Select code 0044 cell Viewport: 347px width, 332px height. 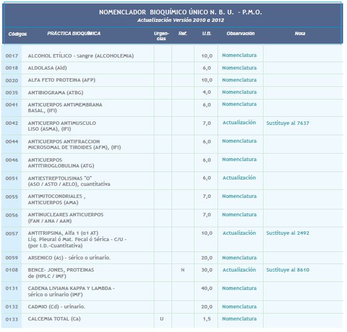(12, 142)
